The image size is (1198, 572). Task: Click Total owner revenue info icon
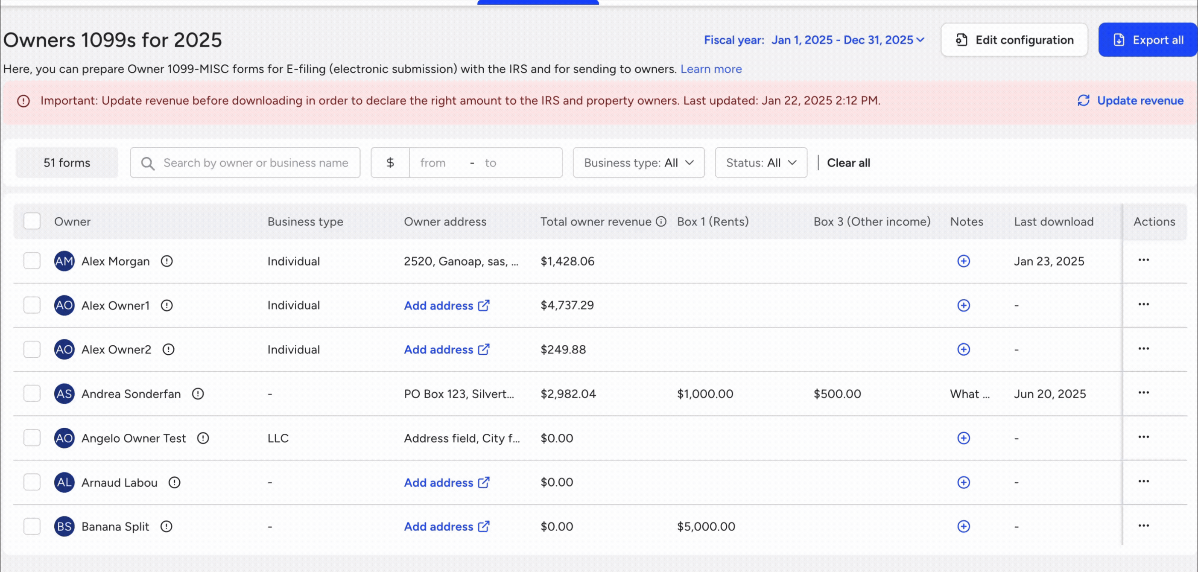661,222
